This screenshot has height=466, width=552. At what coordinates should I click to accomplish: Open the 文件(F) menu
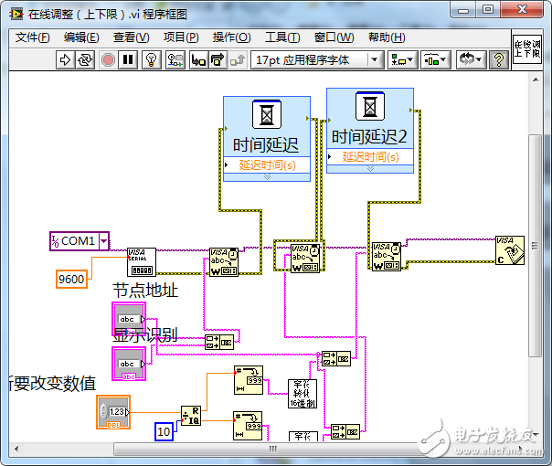tap(33, 37)
